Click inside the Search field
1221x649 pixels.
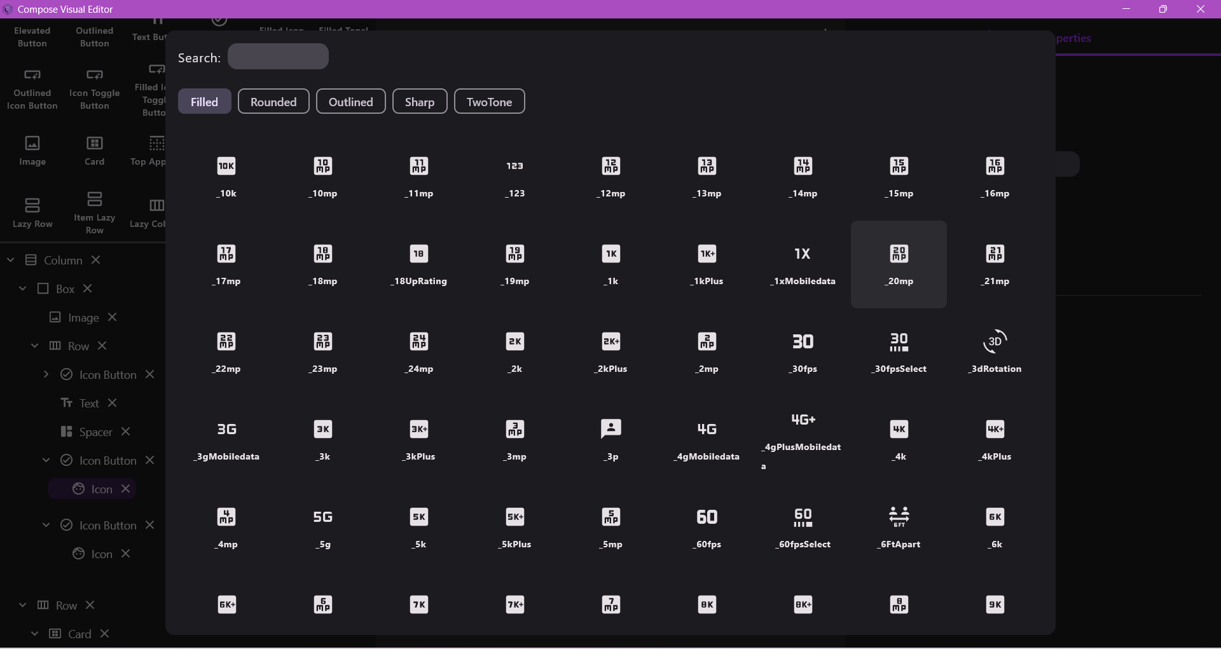point(278,56)
